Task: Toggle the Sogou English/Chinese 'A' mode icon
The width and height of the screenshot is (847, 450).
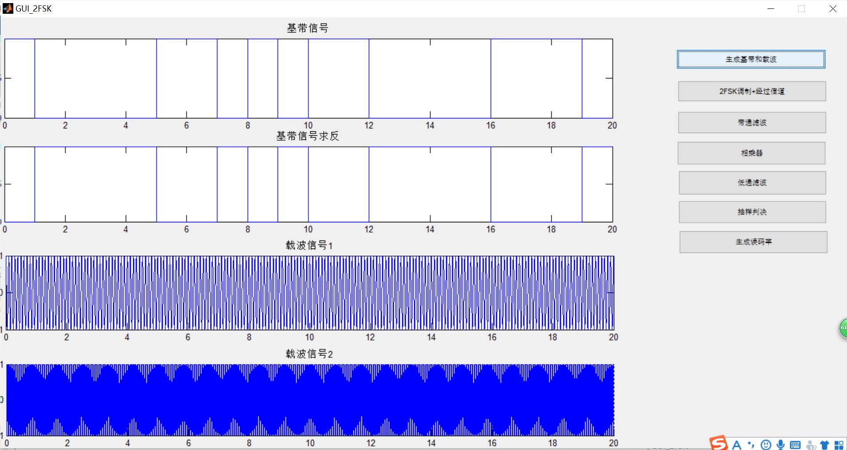Action: point(737,445)
